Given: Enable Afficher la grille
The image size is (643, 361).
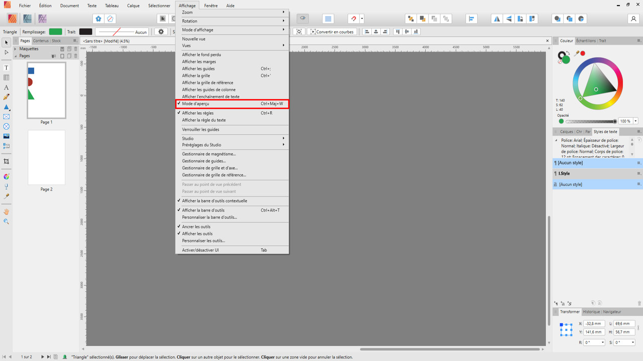Looking at the screenshot, I should tap(232, 76).
